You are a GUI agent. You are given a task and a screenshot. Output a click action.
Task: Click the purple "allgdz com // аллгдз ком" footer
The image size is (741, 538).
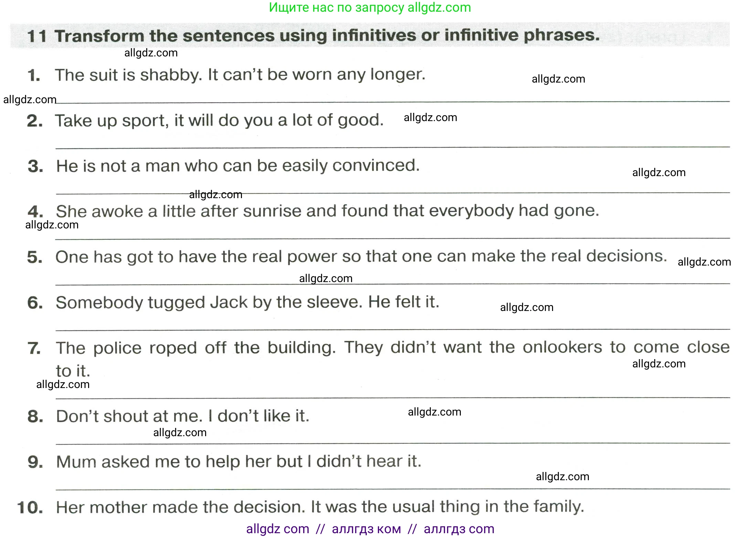coord(370,529)
